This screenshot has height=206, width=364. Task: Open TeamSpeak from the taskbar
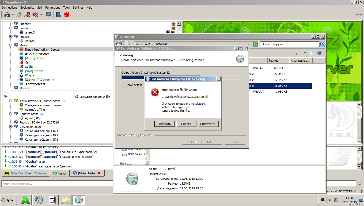pos(39,200)
